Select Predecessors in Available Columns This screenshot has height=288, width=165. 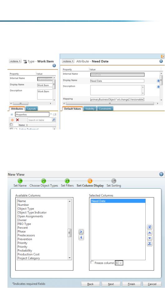[26, 235]
